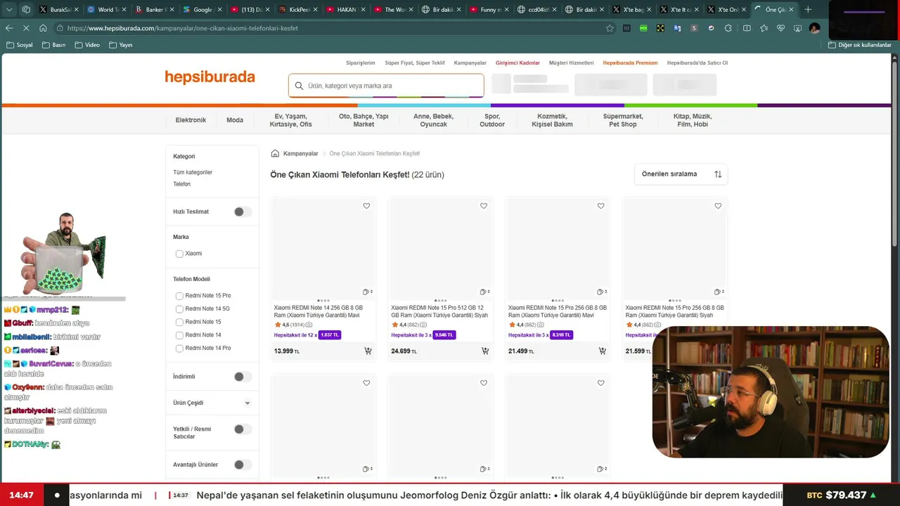Check the Xiaomi brand checkbox
The image size is (900, 506).
coord(179,254)
